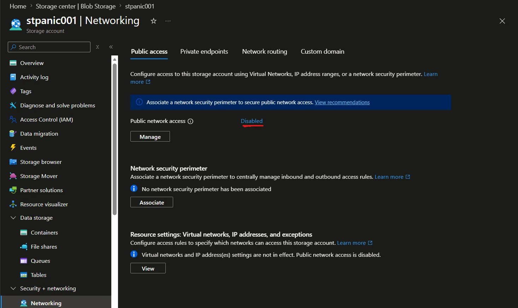Click the View button
This screenshot has height=308, width=518.
pos(148,268)
